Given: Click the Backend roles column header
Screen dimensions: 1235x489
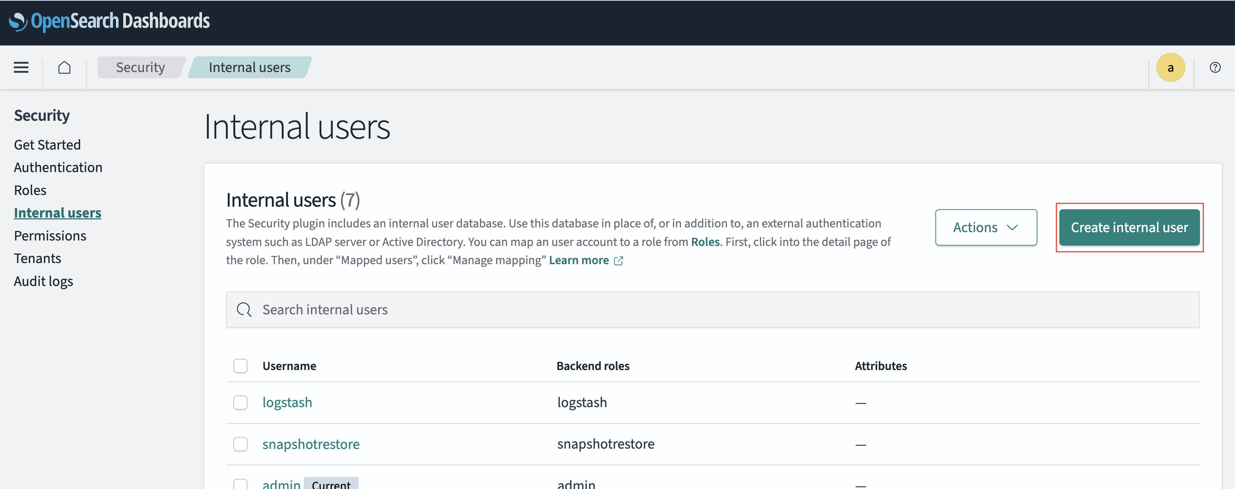Looking at the screenshot, I should 593,366.
